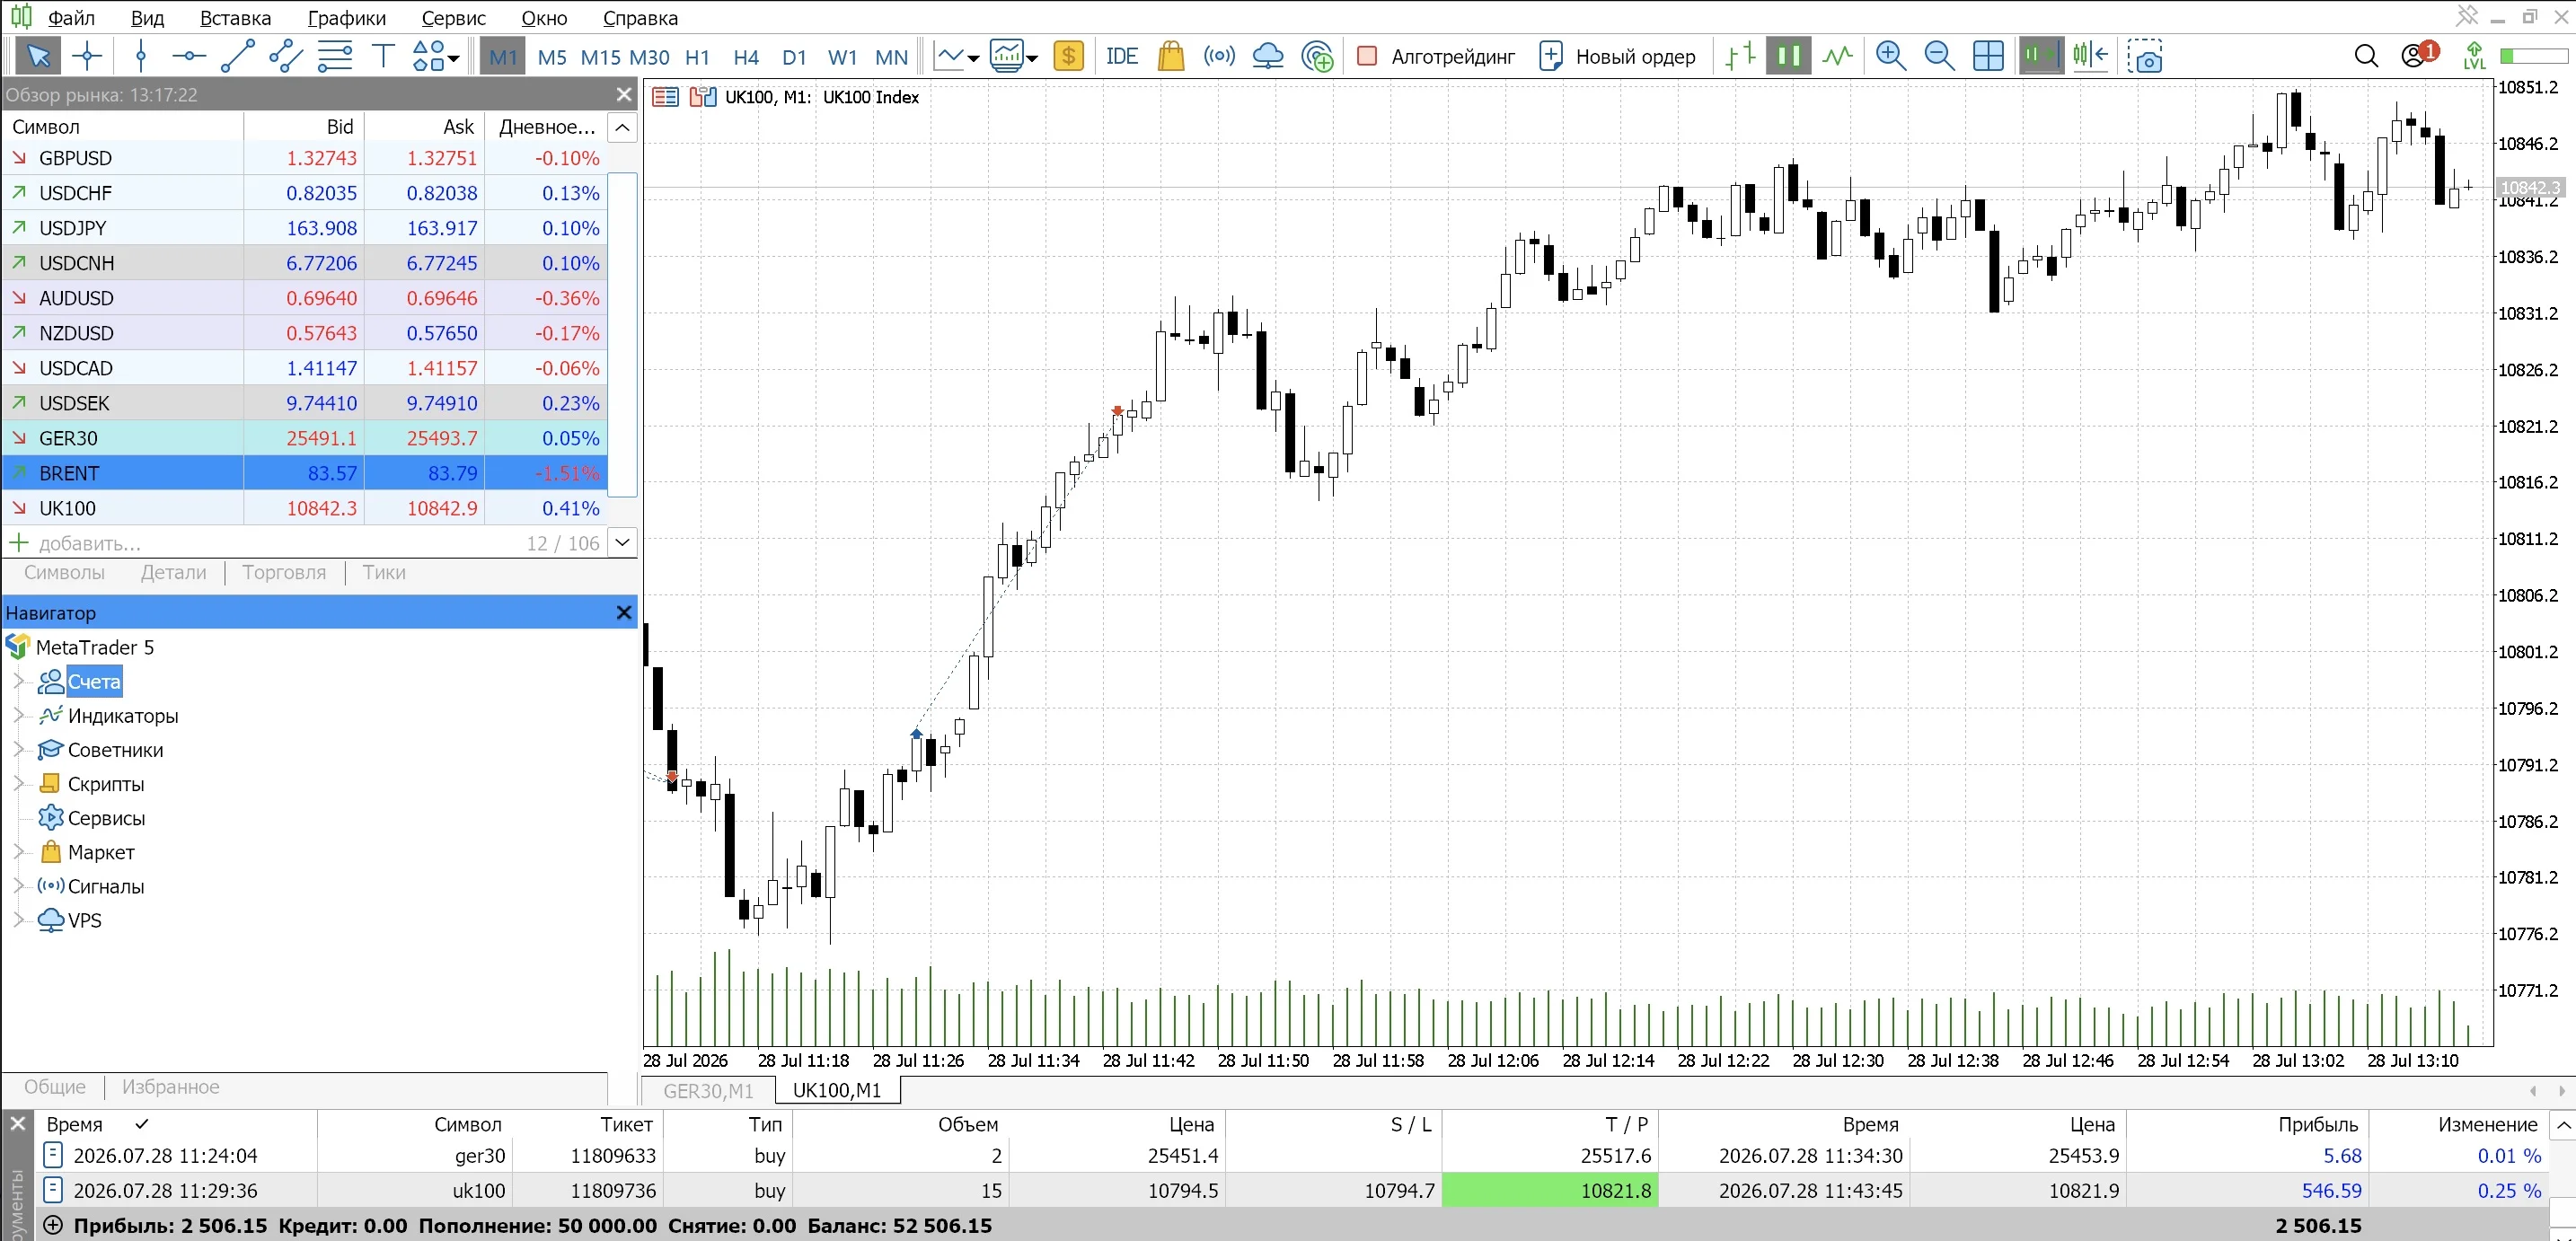This screenshot has height=1241, width=2576.
Task: Toggle chart auto-scroll to latest bar
Action: [2041, 56]
